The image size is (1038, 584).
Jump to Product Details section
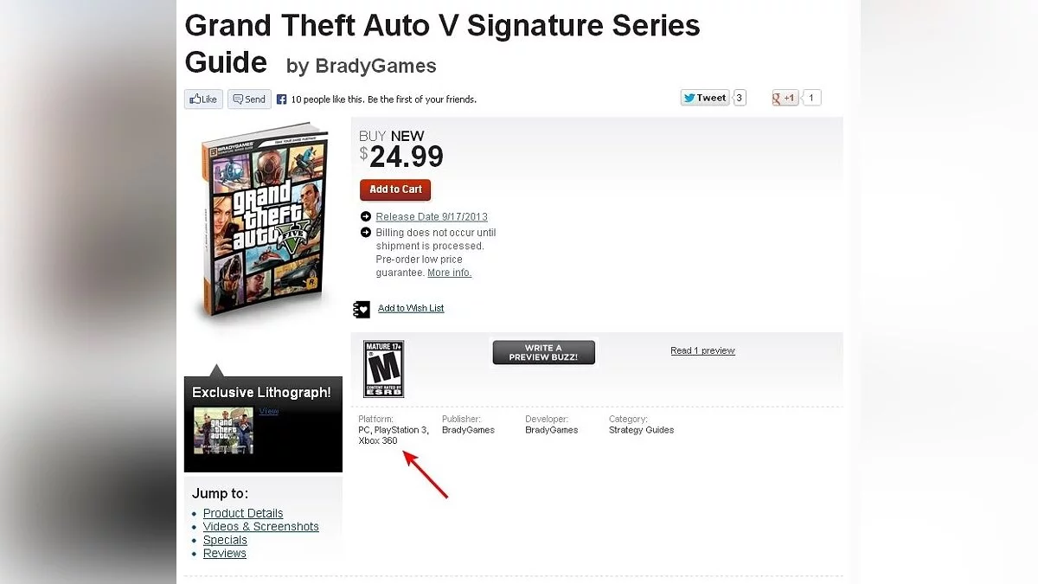tap(243, 513)
